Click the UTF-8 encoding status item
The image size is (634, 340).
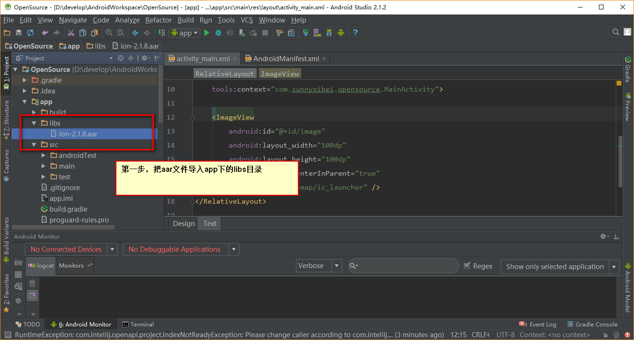tap(505, 334)
